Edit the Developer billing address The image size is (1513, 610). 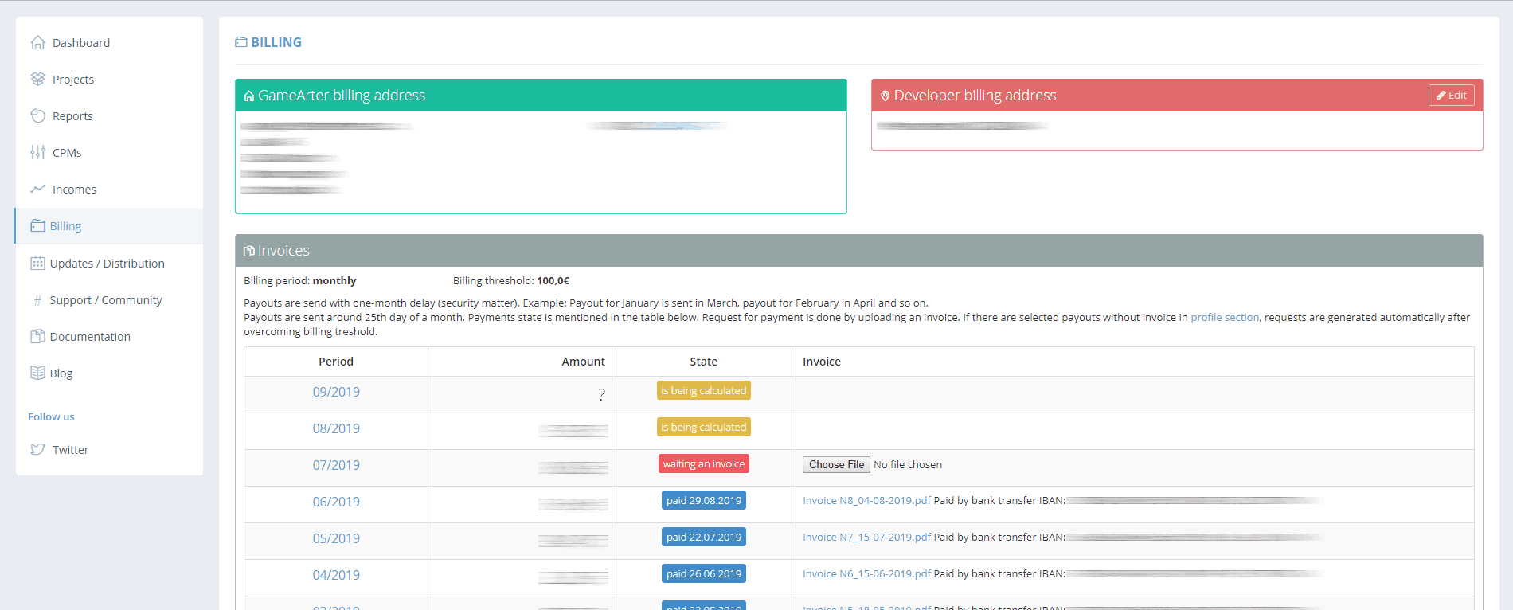(x=1451, y=95)
